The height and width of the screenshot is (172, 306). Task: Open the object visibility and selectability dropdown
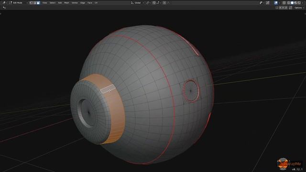262,3
